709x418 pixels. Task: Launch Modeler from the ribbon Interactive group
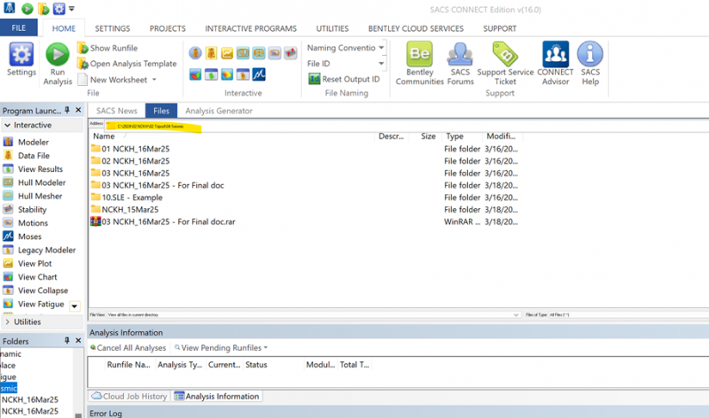(x=195, y=53)
